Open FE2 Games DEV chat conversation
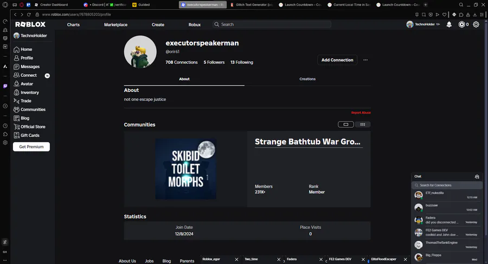The width and height of the screenshot is (488, 264). coord(447,232)
